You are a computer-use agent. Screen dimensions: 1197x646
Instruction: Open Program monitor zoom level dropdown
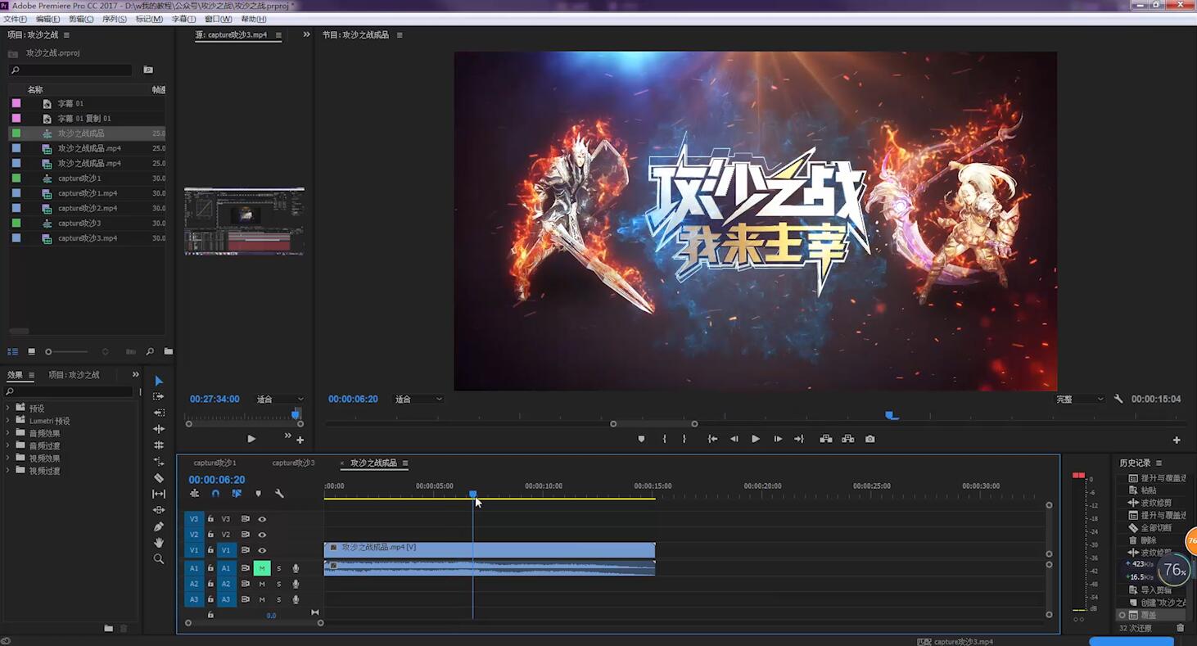pos(418,400)
